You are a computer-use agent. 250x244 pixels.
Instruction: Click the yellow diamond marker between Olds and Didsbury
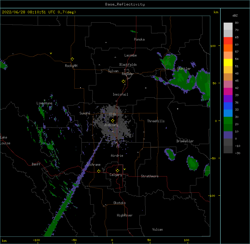[x=113, y=121]
